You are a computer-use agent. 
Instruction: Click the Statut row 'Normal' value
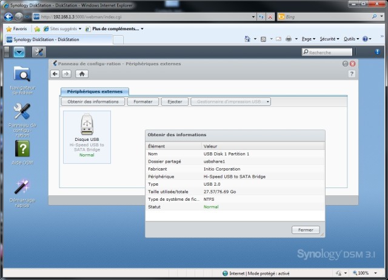click(211, 207)
